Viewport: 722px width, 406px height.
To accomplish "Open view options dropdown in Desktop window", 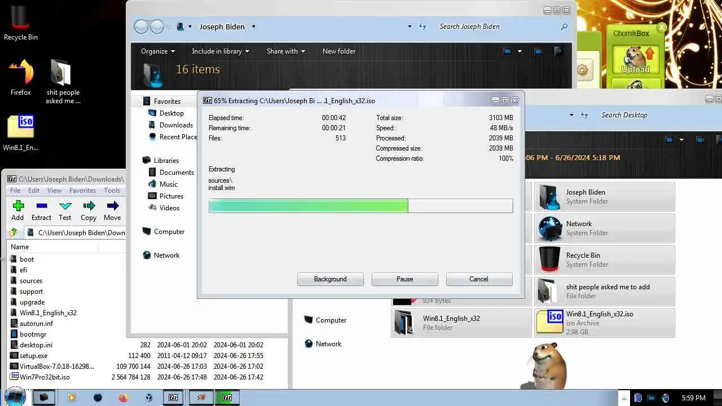I will (681, 140).
